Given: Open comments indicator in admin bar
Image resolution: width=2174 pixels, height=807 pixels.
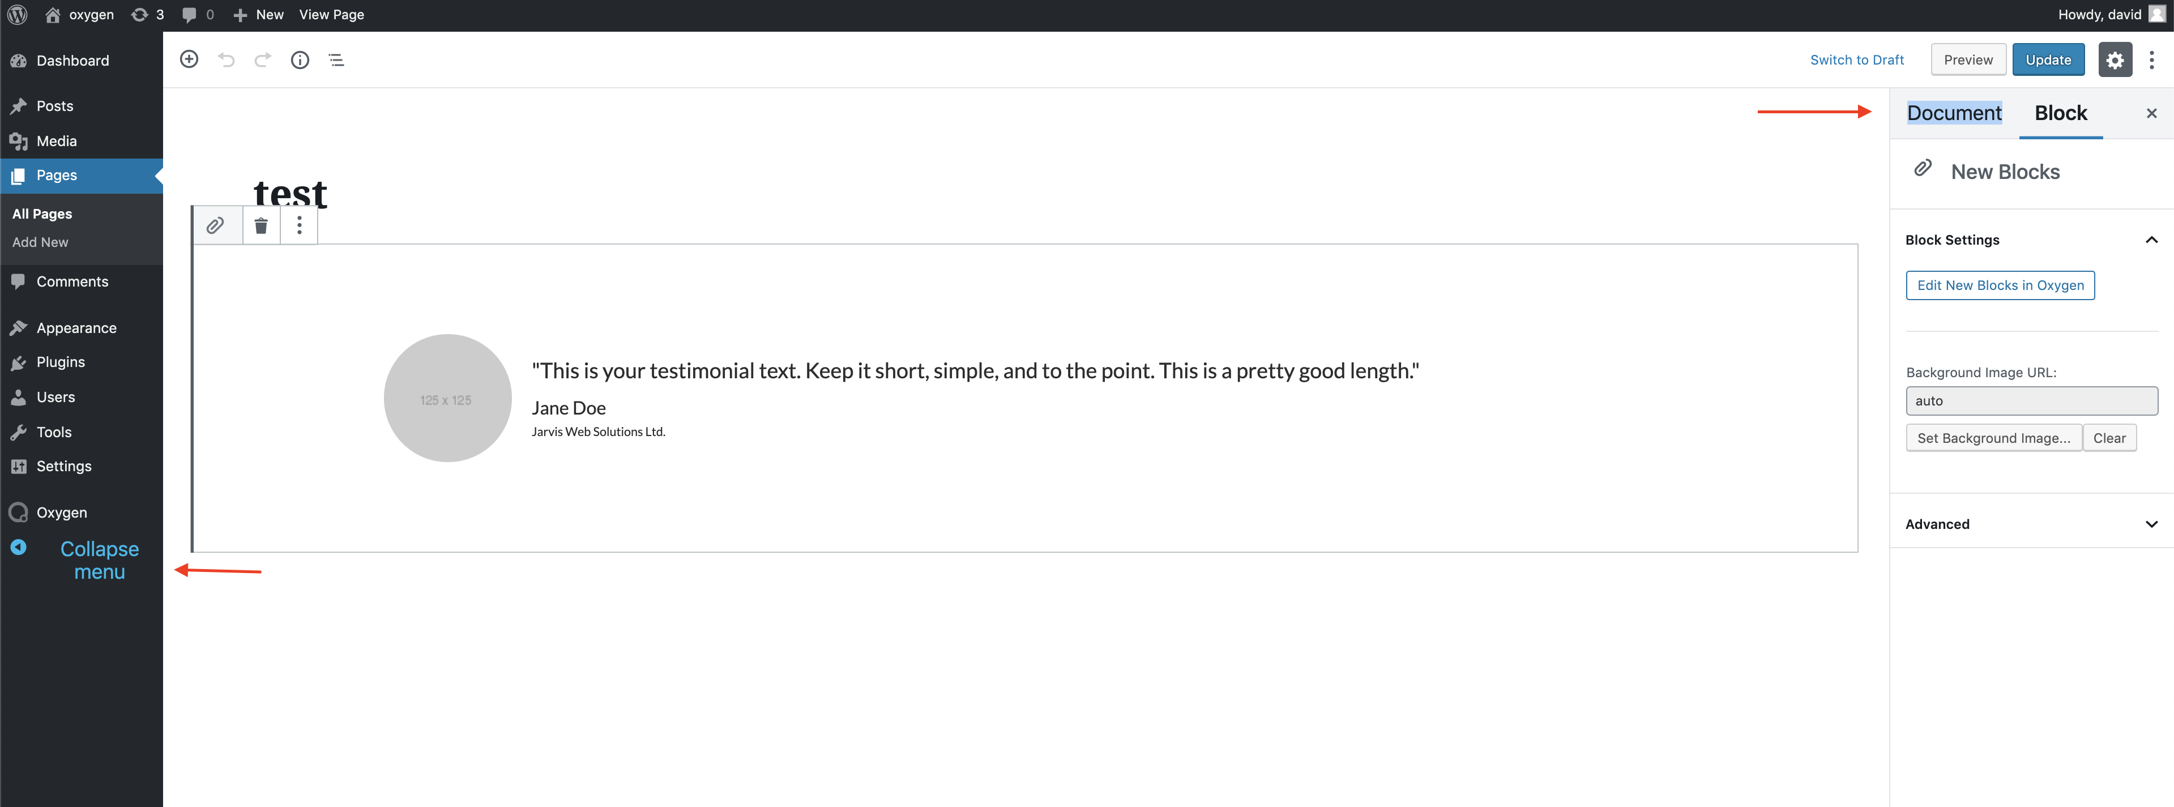Looking at the screenshot, I should coord(197,14).
